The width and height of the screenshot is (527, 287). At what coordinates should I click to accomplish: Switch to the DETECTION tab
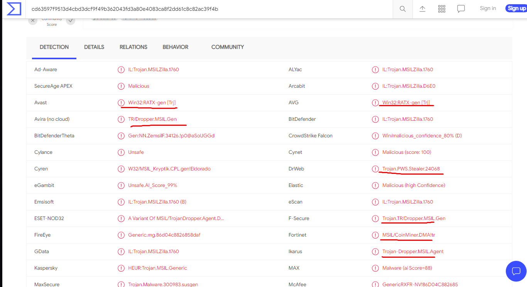click(x=54, y=47)
